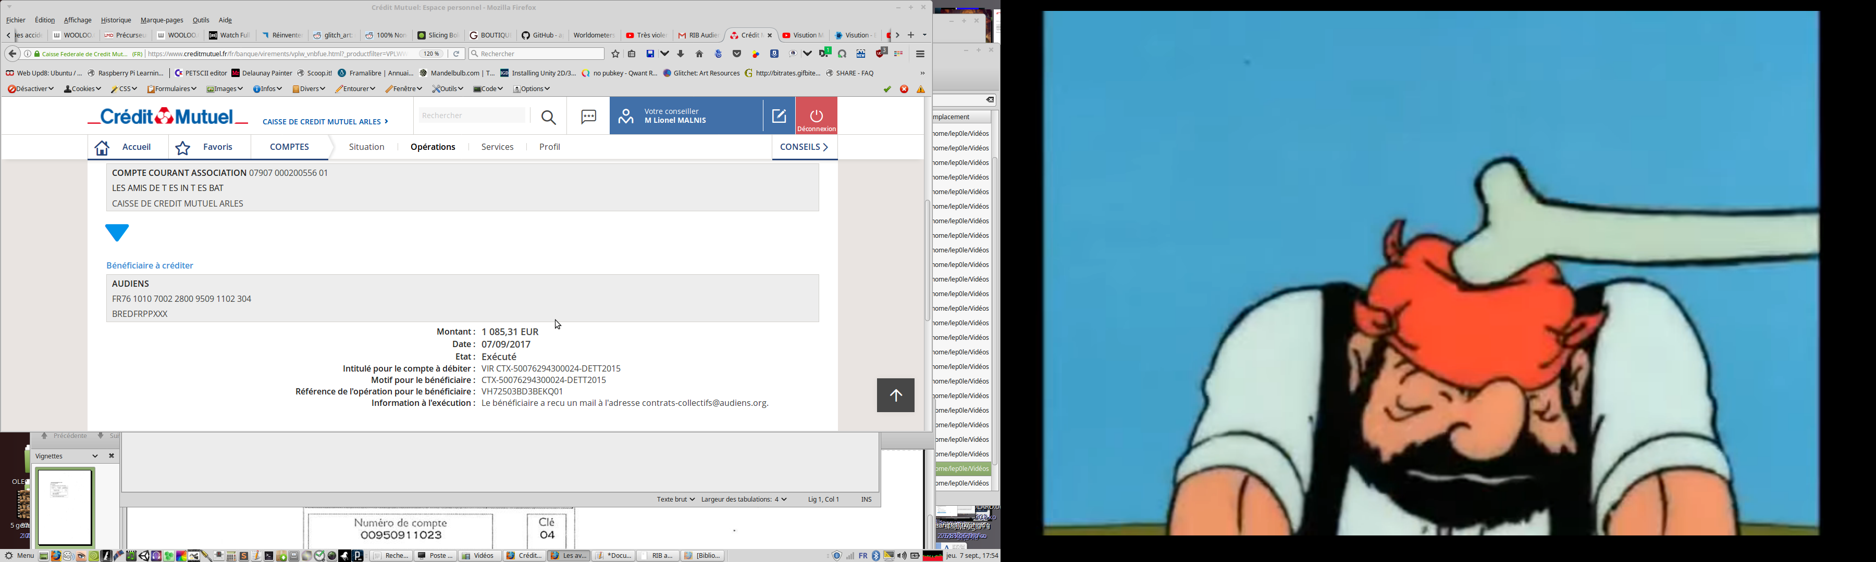Click the blue floppy save icon

650,54
